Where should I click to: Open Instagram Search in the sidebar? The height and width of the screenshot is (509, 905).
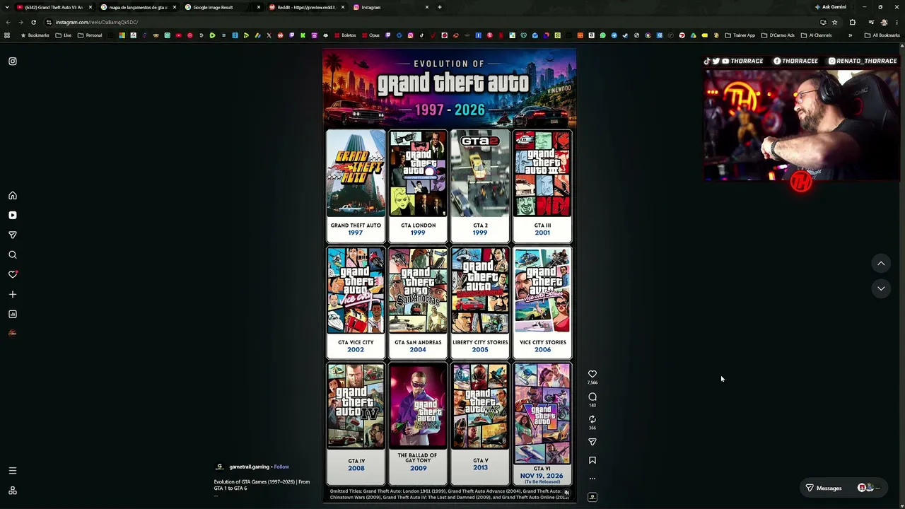coord(13,255)
